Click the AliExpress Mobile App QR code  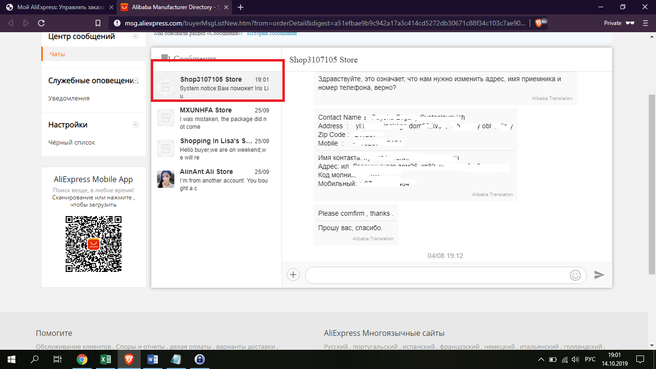tap(93, 244)
